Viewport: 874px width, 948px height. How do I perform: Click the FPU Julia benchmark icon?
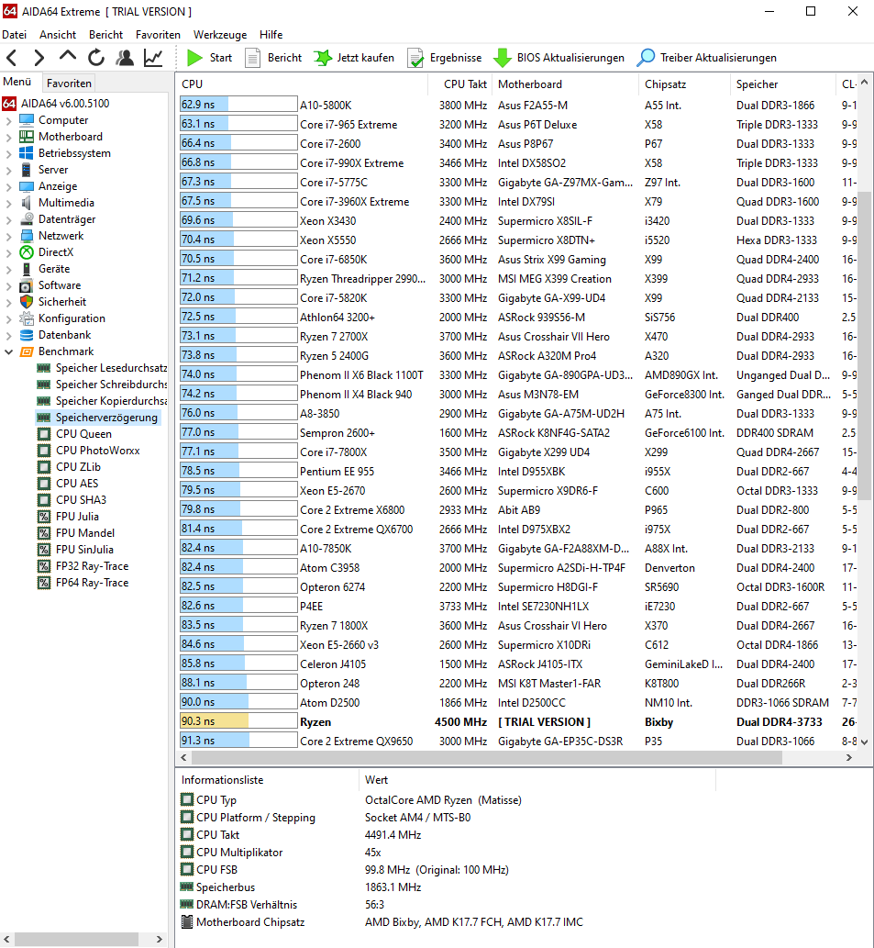click(x=43, y=517)
